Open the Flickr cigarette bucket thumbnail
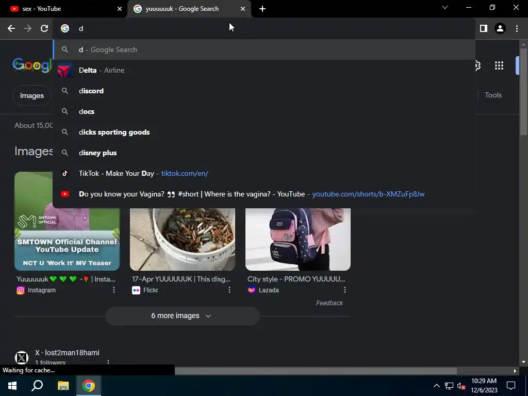Image resolution: width=528 pixels, height=396 pixels. click(183, 239)
